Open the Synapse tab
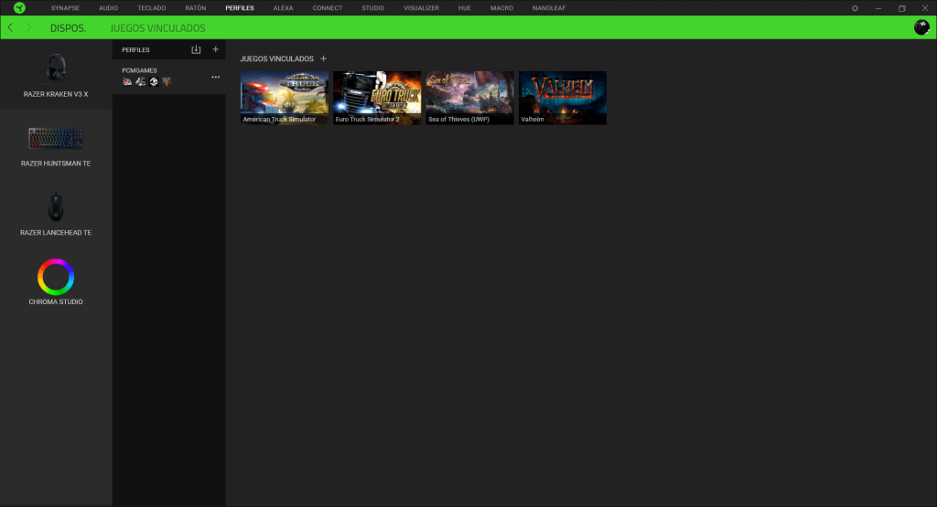Viewport: 937px width, 507px height. click(65, 8)
